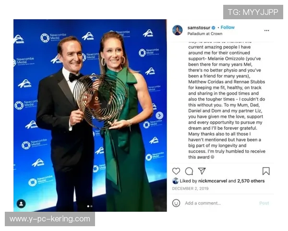Select the first carousel dot indicator
Viewport: 288px width, 231px height.
coord(88,206)
